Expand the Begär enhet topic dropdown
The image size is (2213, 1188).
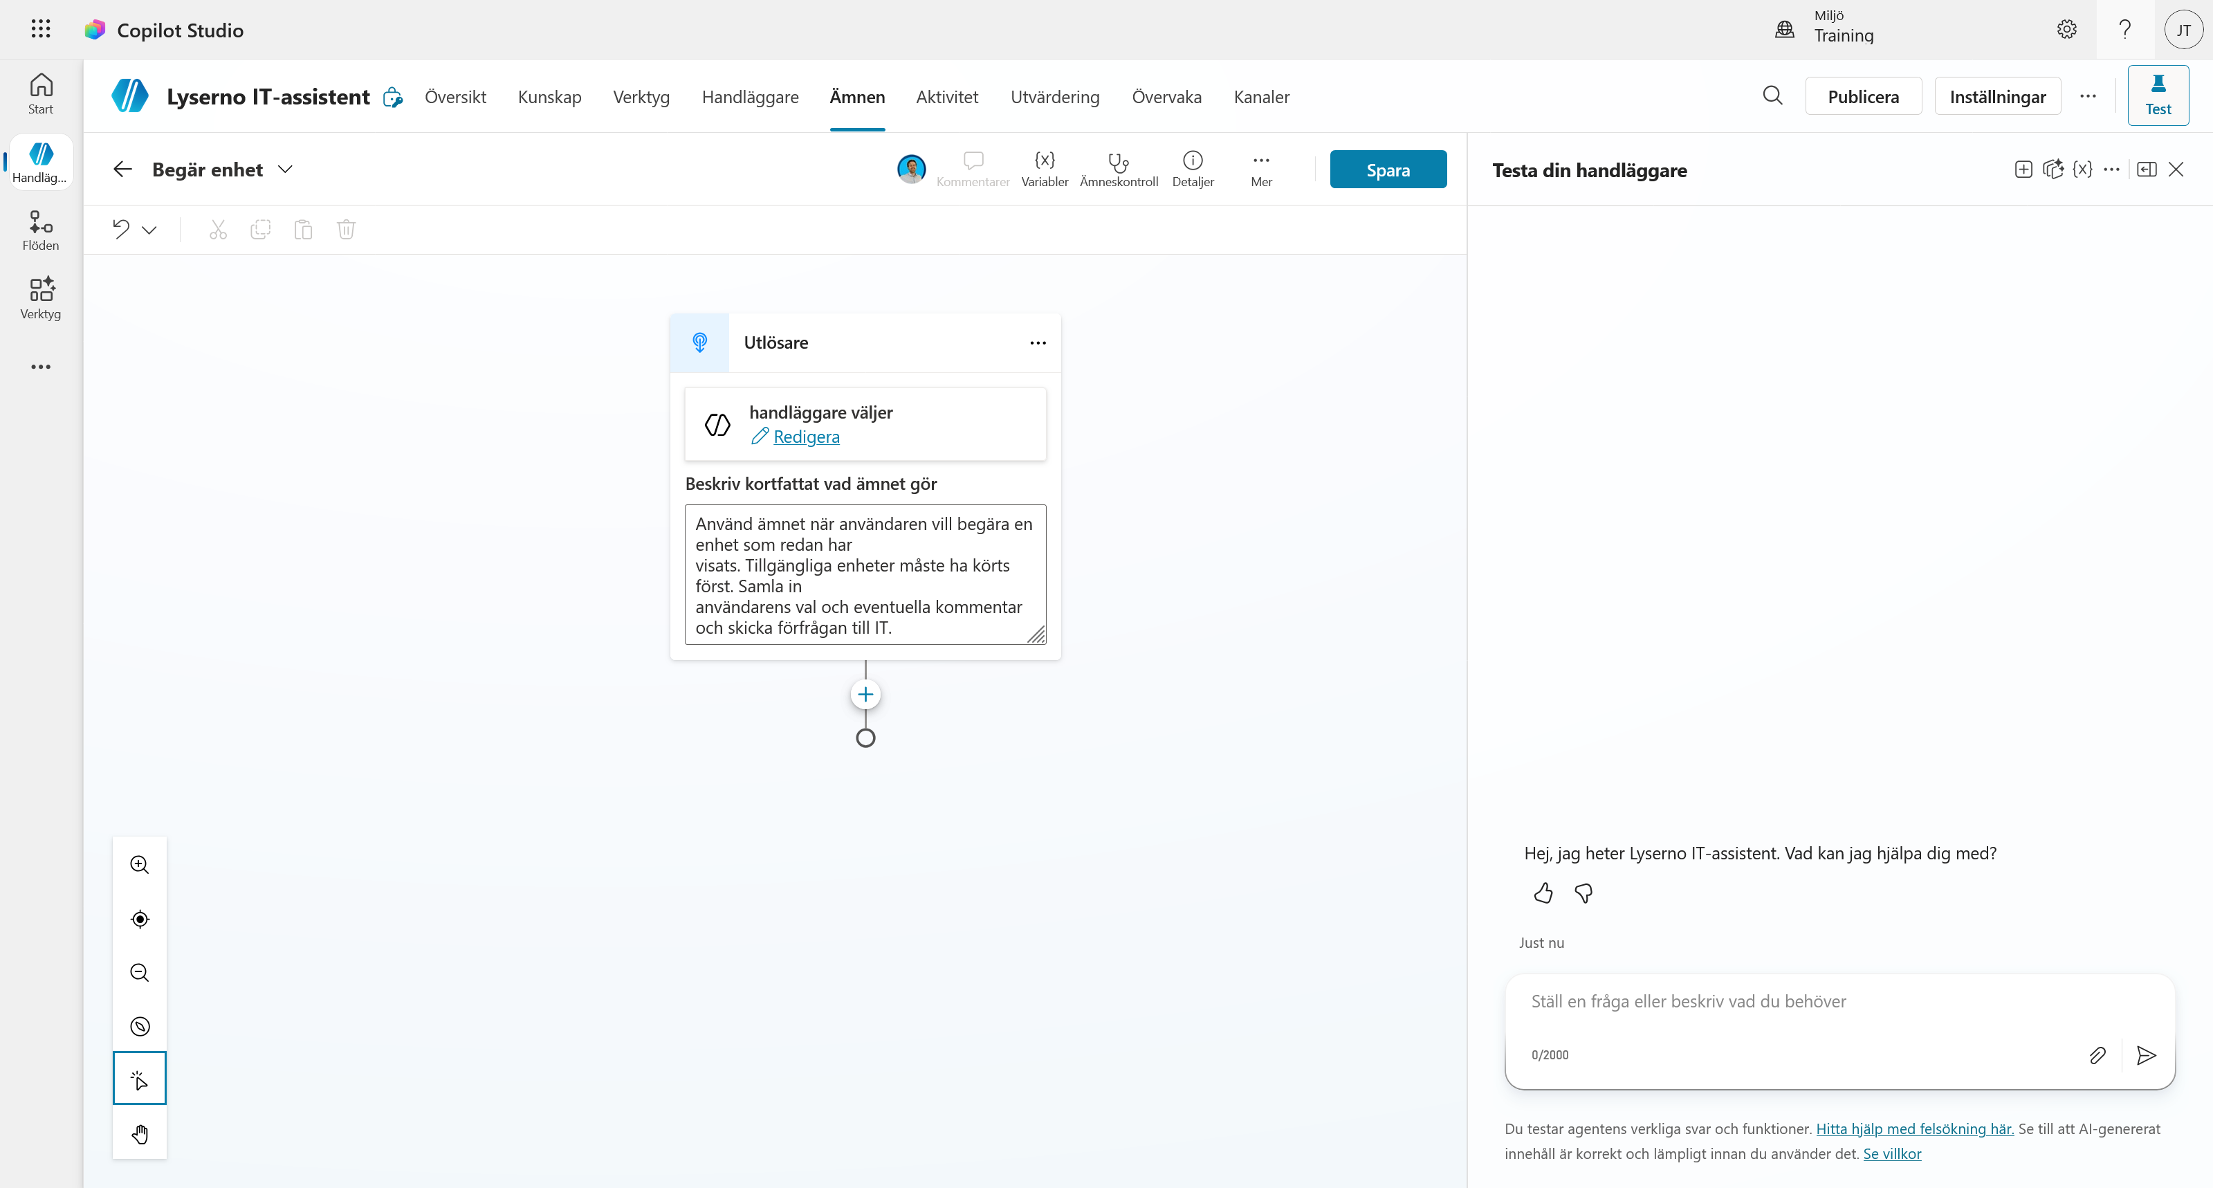pos(285,170)
